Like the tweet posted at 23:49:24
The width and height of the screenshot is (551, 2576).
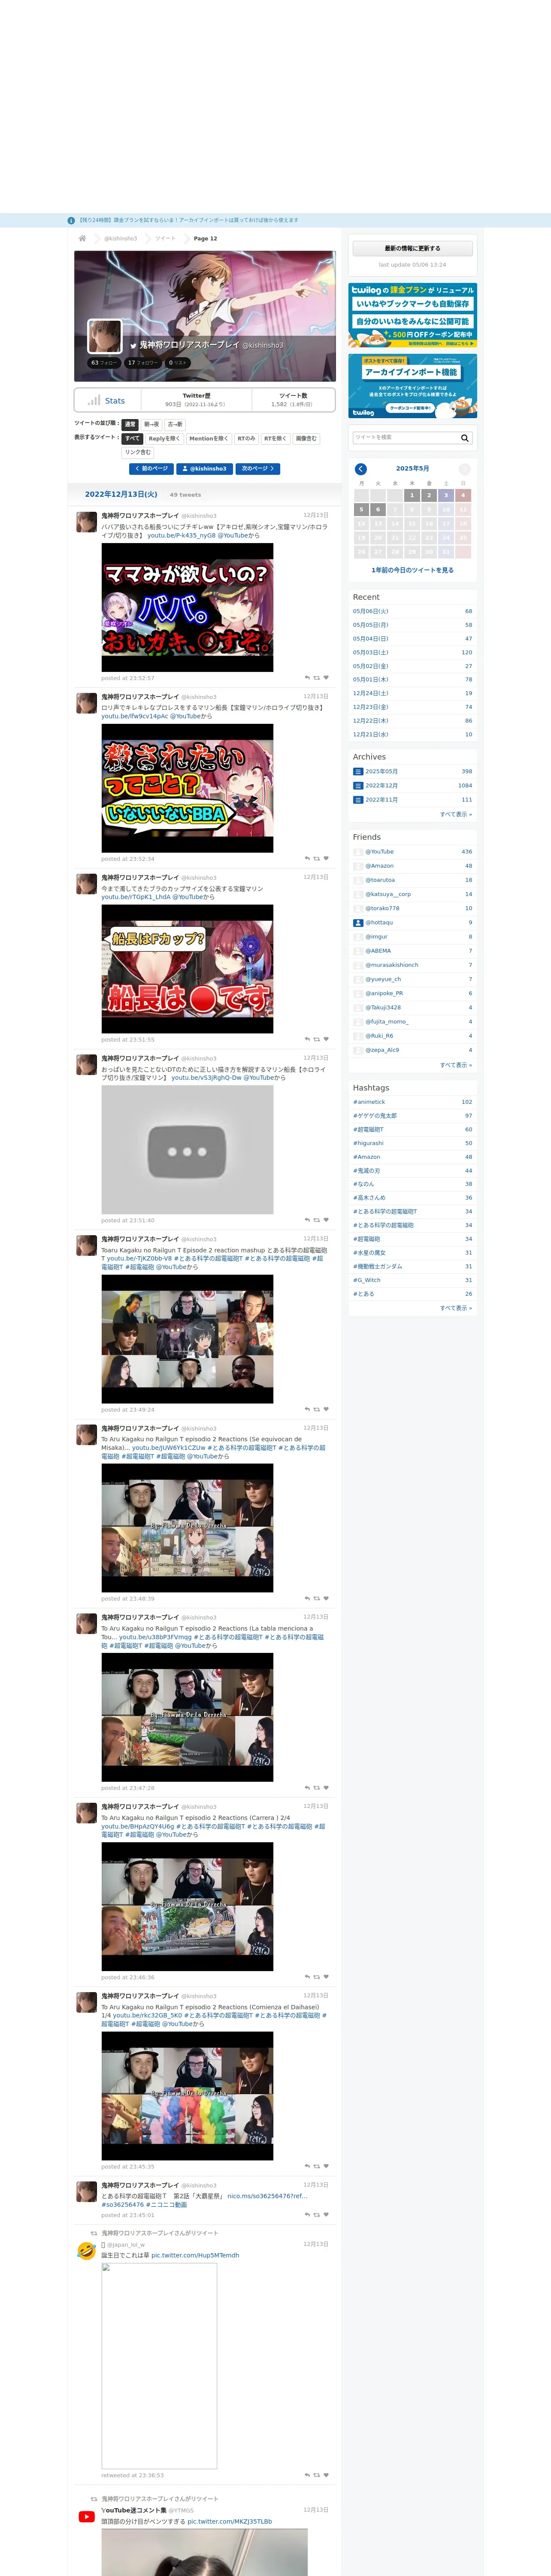(326, 1410)
